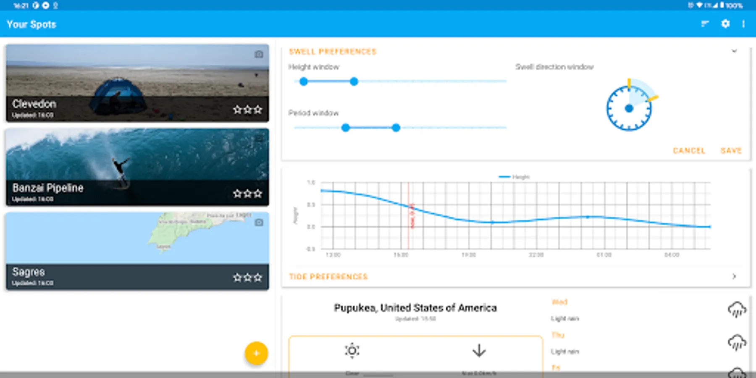756x378 pixels.
Task: Click the top handle on the swell direction dial
Action: [x=629, y=83]
